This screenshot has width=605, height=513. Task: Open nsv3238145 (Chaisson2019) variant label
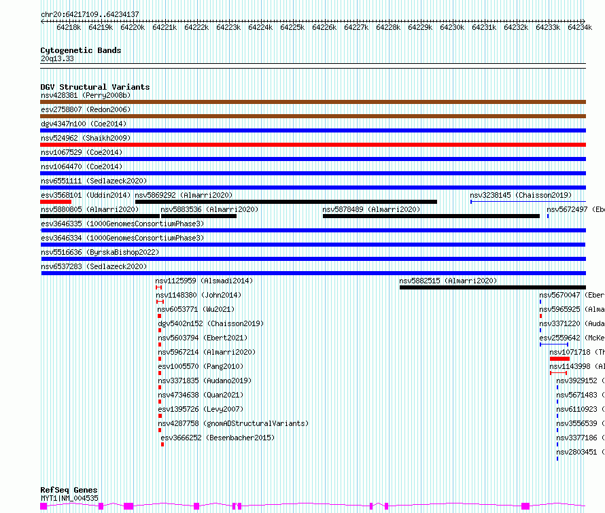coord(521,195)
